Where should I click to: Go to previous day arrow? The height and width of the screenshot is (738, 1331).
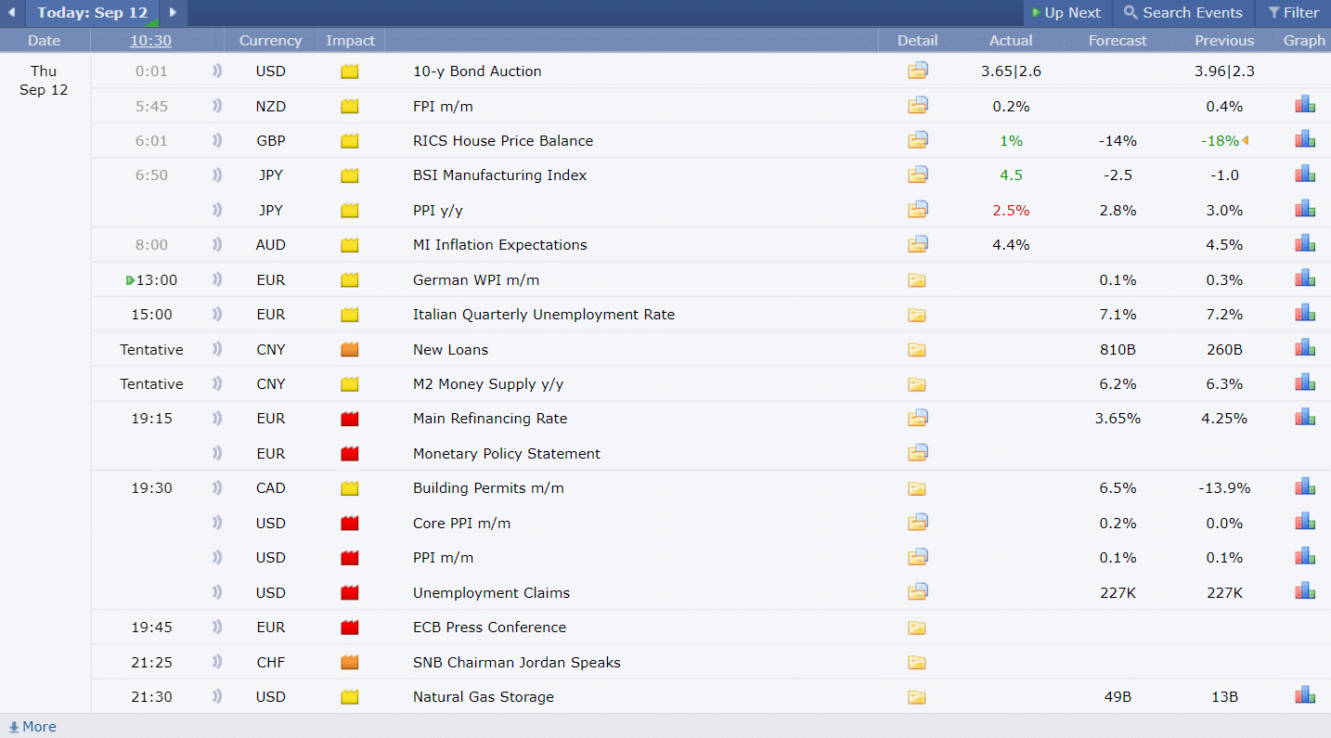(11, 13)
